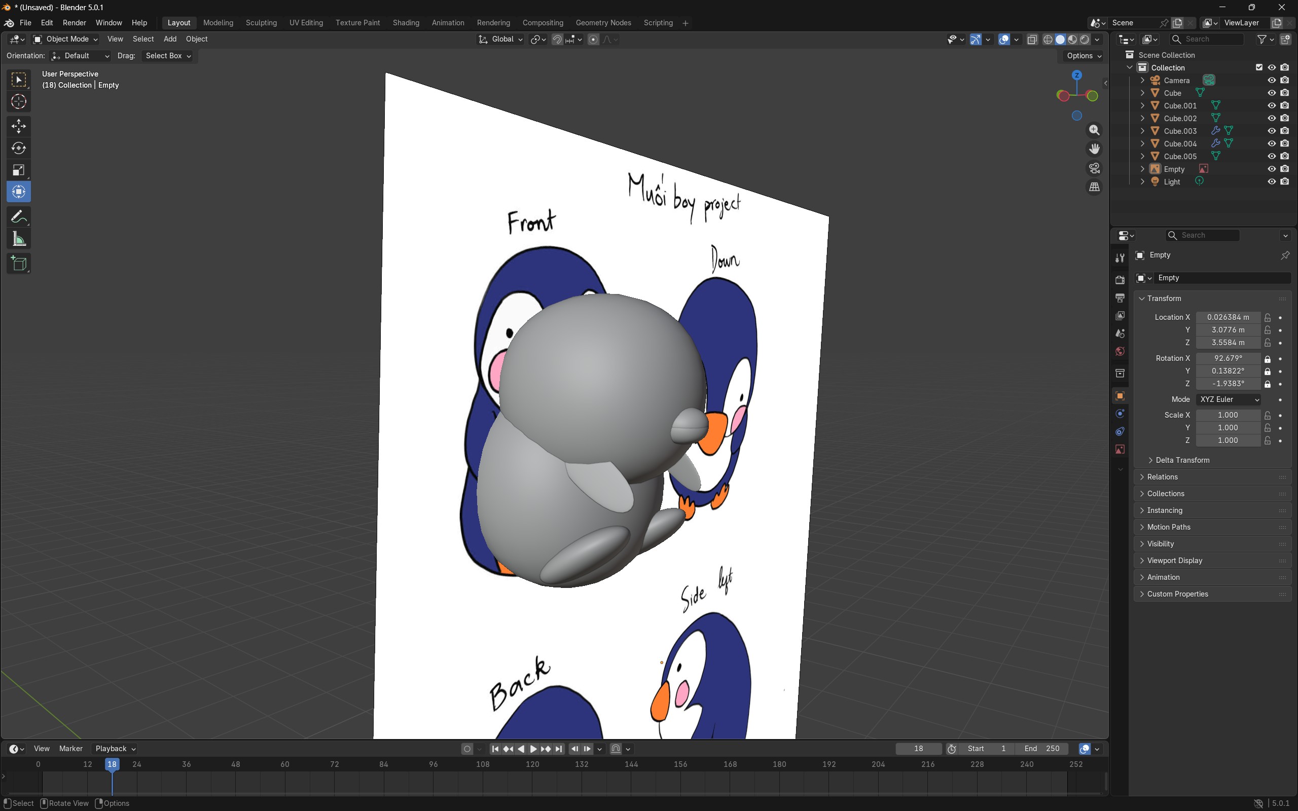Expand the Viewport Display panel
The width and height of the screenshot is (1298, 811).
pyautogui.click(x=1174, y=561)
